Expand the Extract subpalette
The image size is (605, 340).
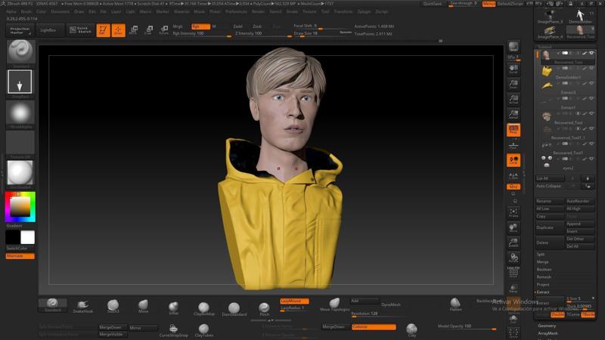pyautogui.click(x=543, y=292)
